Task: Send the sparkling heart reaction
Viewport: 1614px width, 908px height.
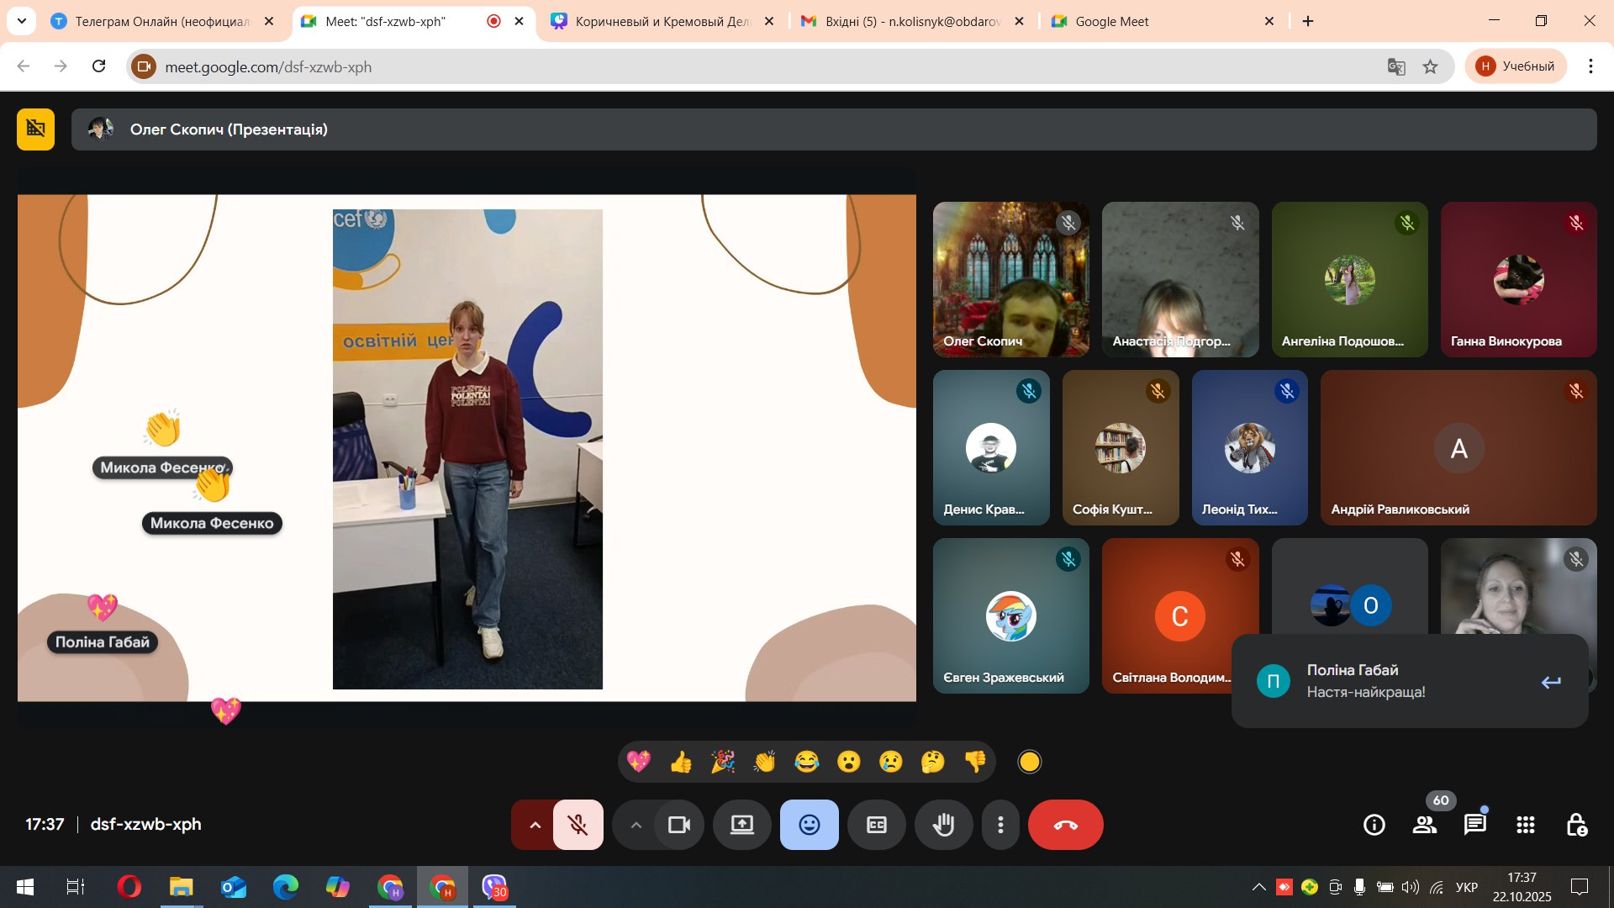Action: click(639, 762)
